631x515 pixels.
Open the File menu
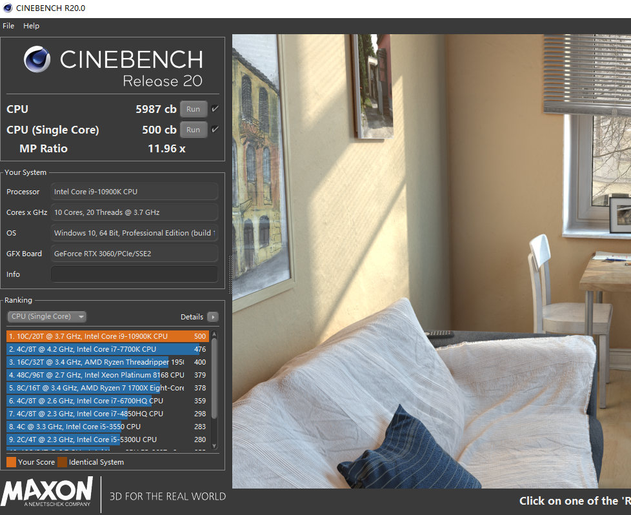tap(8, 26)
